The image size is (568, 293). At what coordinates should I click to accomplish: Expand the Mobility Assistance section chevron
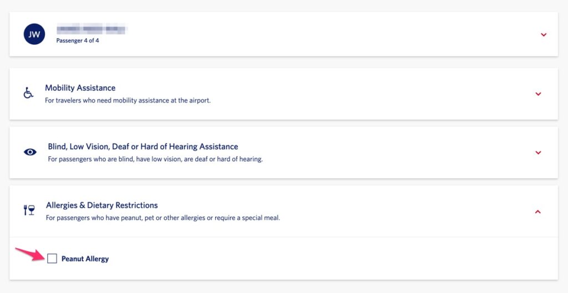click(x=538, y=94)
